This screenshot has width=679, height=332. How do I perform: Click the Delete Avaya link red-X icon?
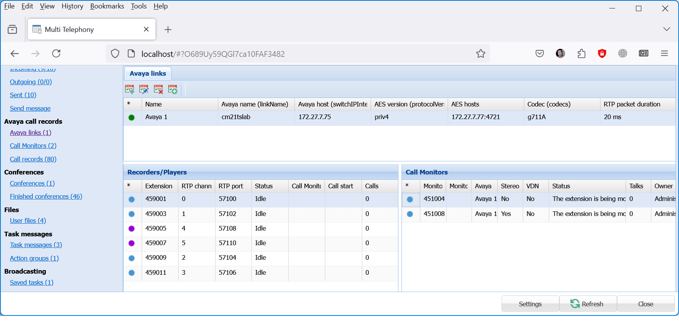[x=158, y=90]
